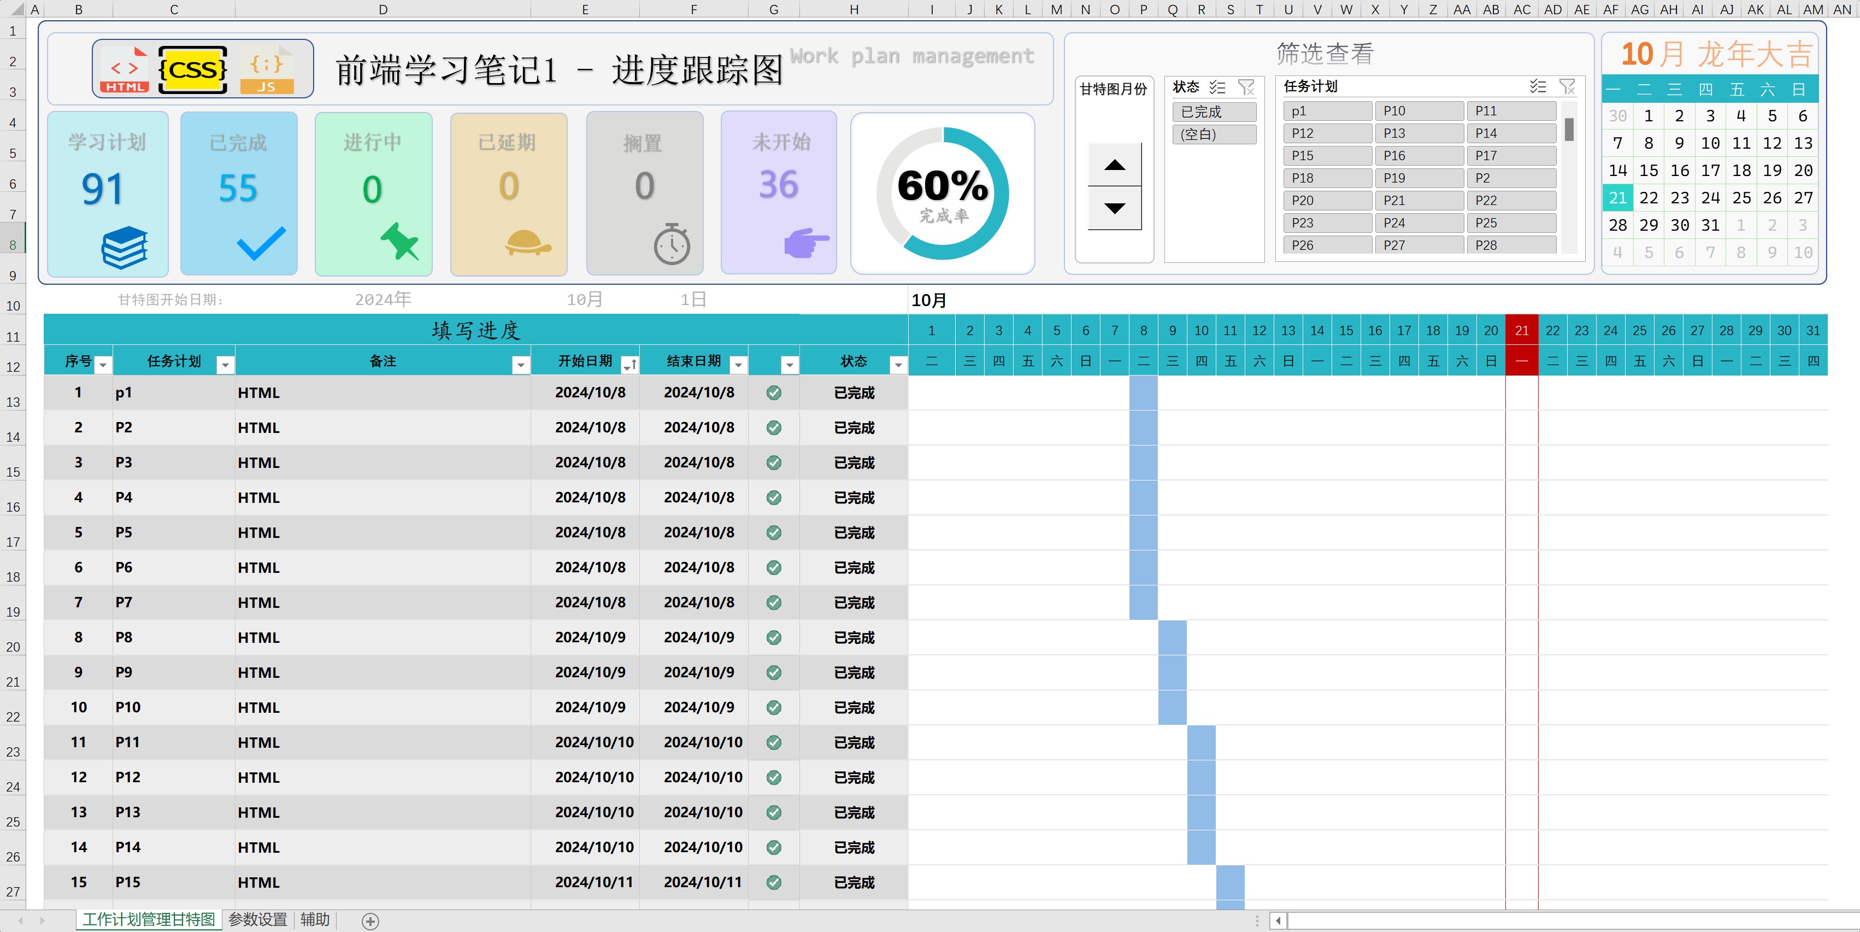Viewport: 1860px width, 932px height.
Task: Open the 状态 column filter dropdown
Action: 898,365
